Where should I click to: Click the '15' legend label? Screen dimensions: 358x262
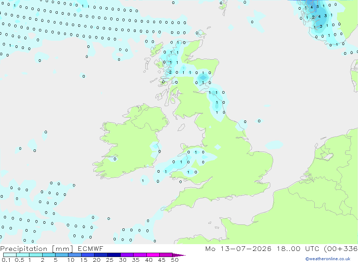pos(84,260)
